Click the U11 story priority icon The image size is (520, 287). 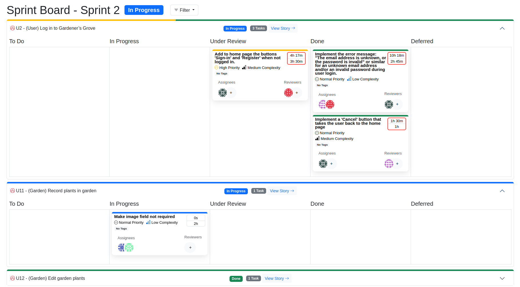[13, 191]
